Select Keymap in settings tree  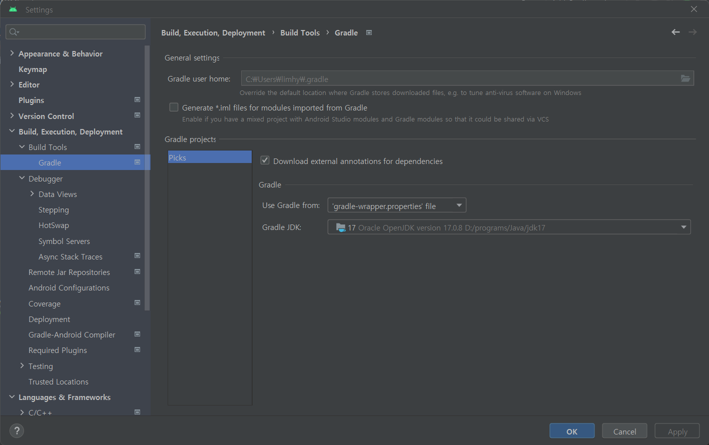pyautogui.click(x=33, y=69)
